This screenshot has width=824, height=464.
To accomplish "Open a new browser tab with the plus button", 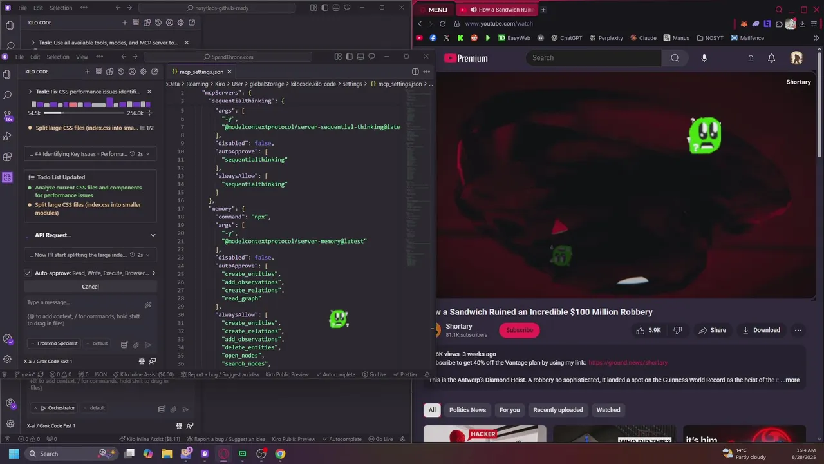I will [x=543, y=10].
